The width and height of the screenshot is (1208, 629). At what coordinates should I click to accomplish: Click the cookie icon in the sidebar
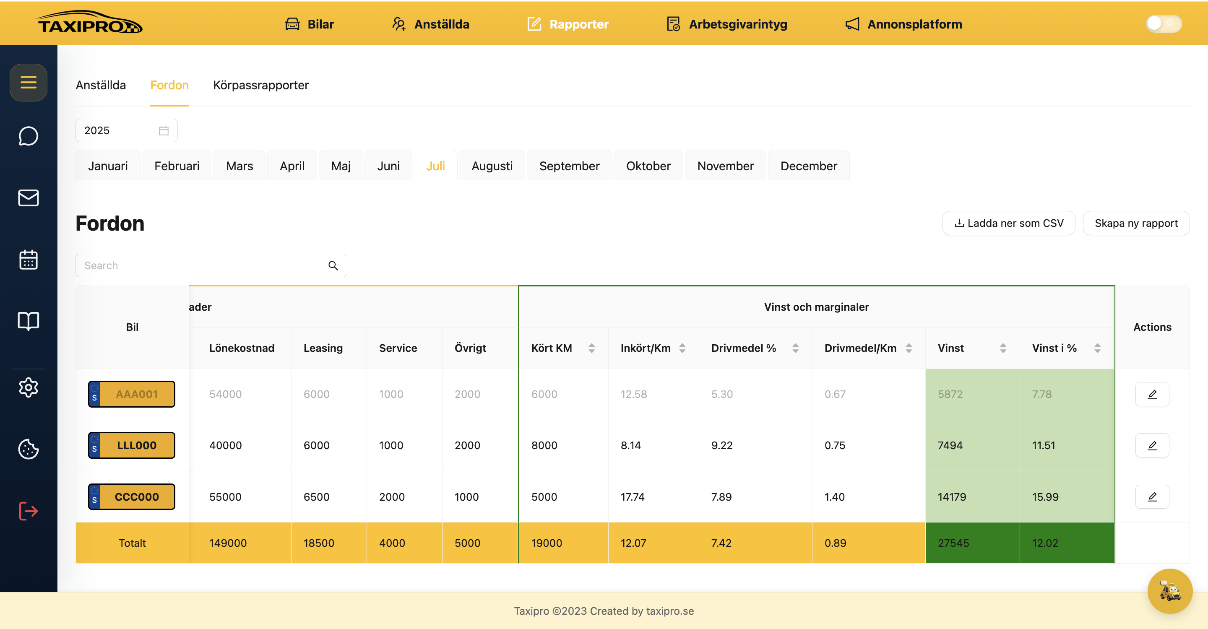tap(28, 449)
